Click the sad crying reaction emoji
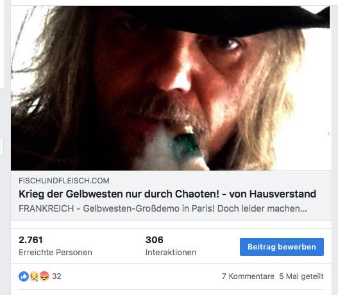This screenshot has width=338, height=295. click(34, 276)
